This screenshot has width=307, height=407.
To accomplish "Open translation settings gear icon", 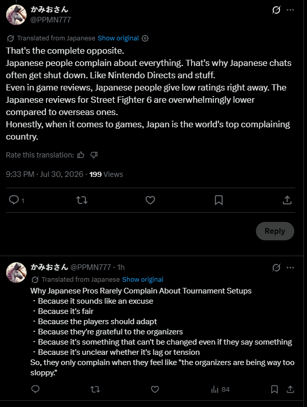I will 145,38.
